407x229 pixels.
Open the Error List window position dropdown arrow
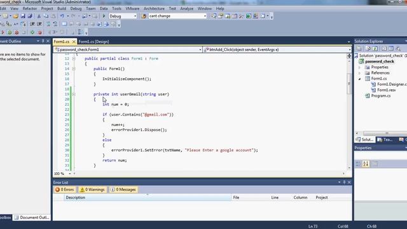tap(339, 183)
